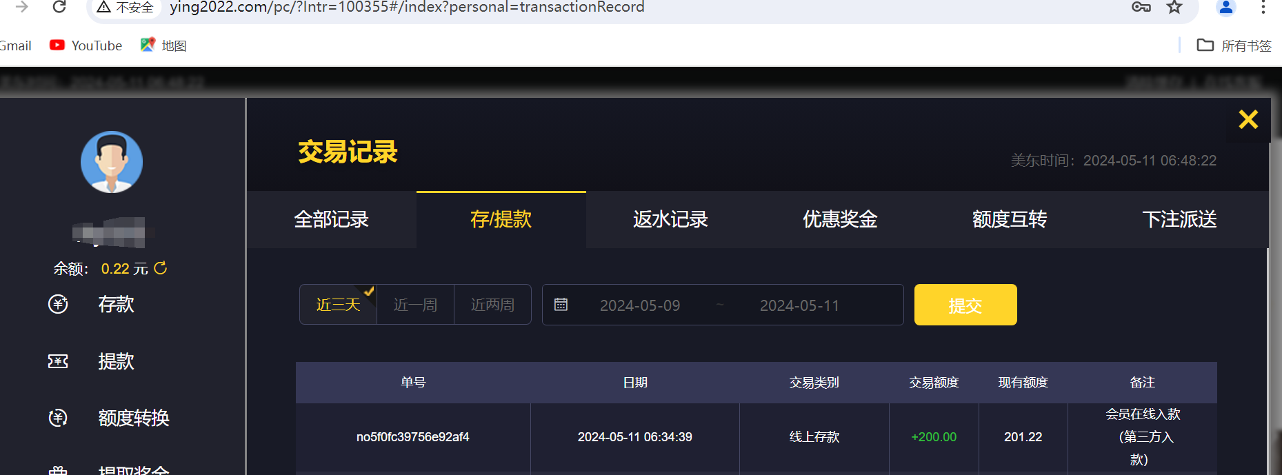Screen dimensions: 1282x475
Task: Open the 所有书签 all bookmarks folder
Action: [1234, 46]
